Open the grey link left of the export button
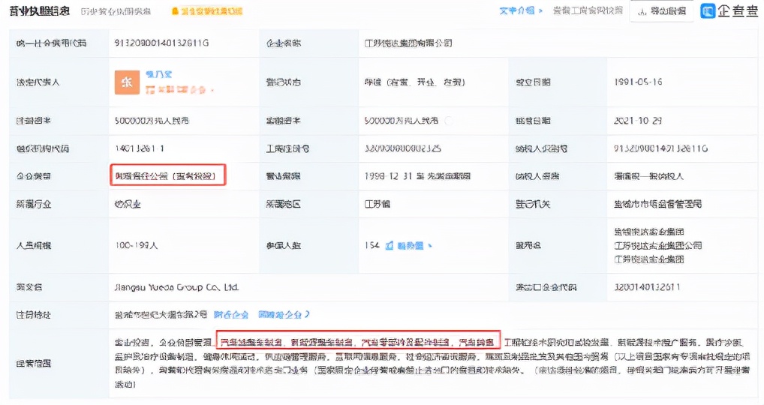 coord(588,10)
